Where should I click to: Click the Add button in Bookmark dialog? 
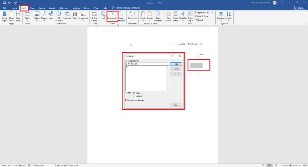tap(176, 64)
